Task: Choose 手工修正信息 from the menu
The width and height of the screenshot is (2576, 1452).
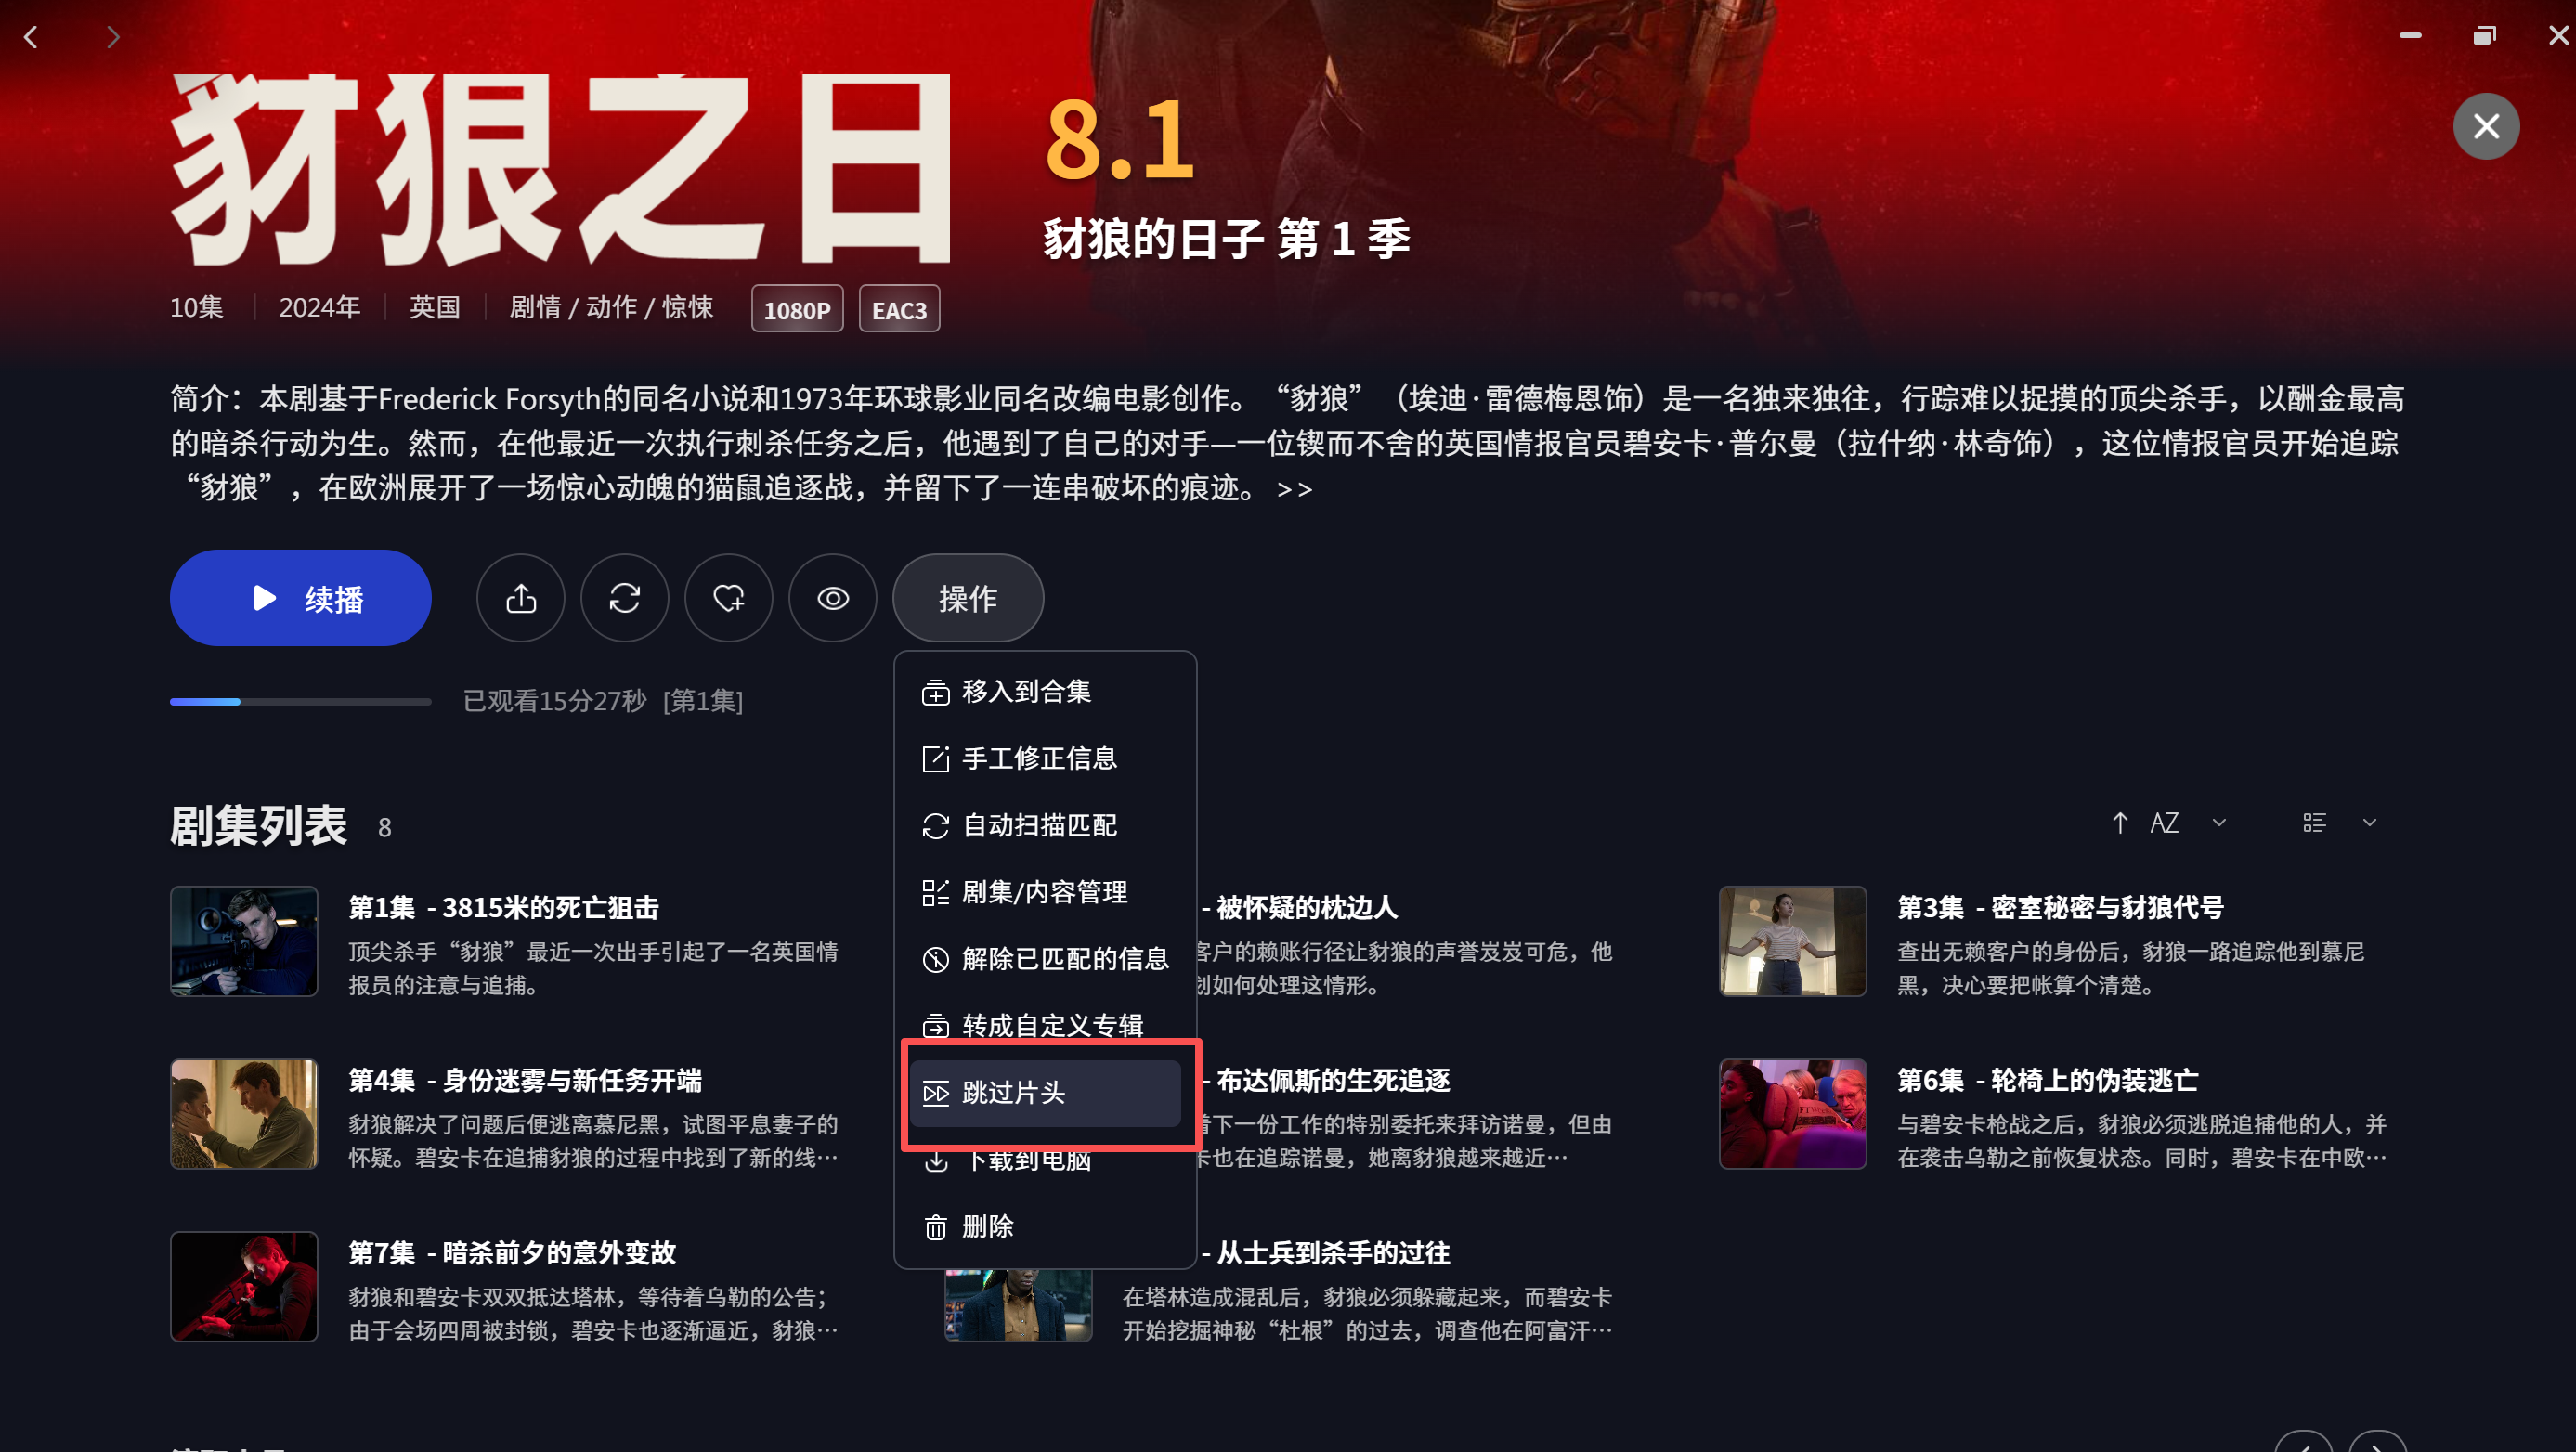Action: 1045,758
